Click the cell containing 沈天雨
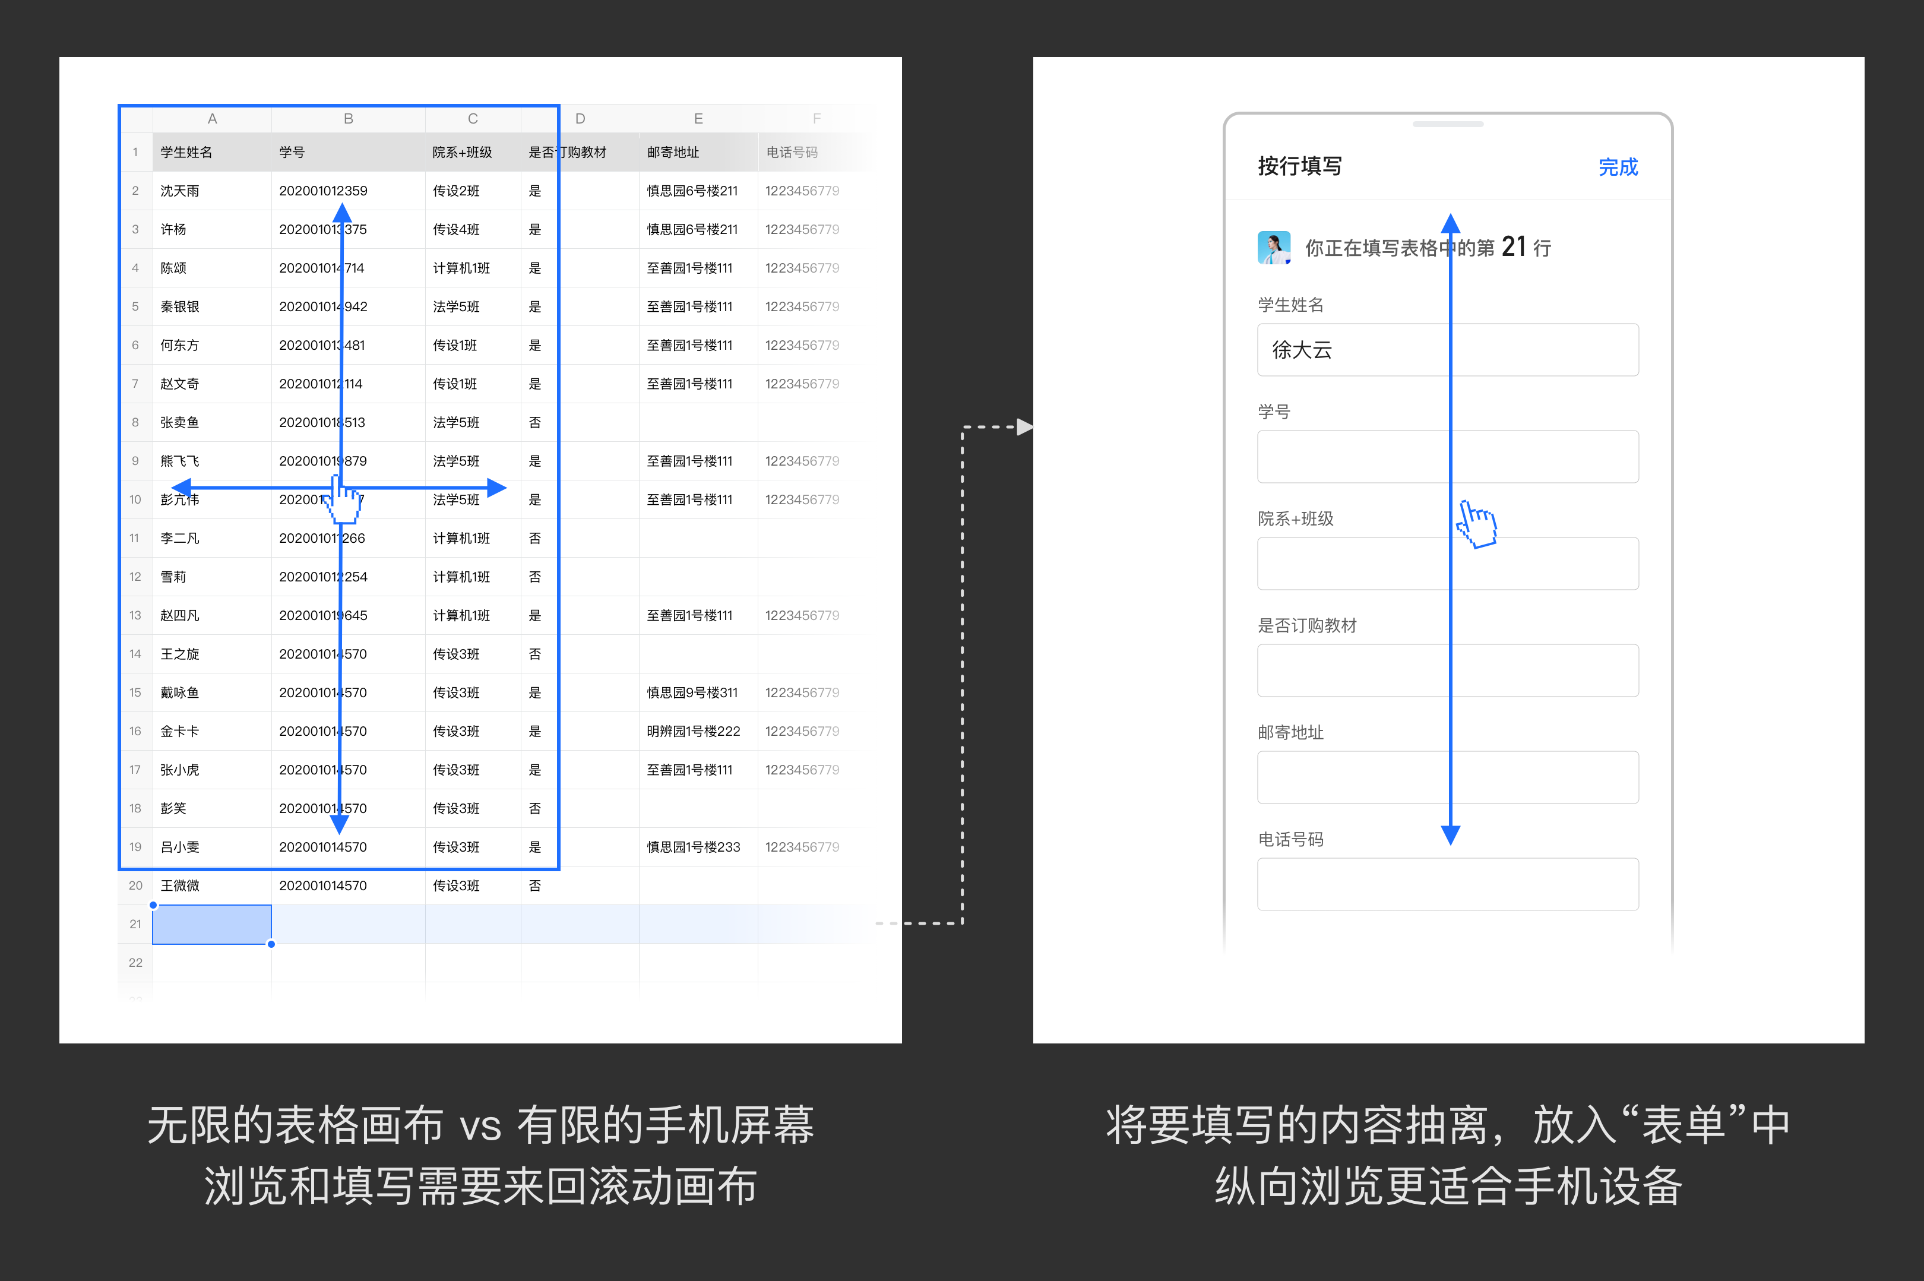The width and height of the screenshot is (1924, 1281). click(x=213, y=191)
